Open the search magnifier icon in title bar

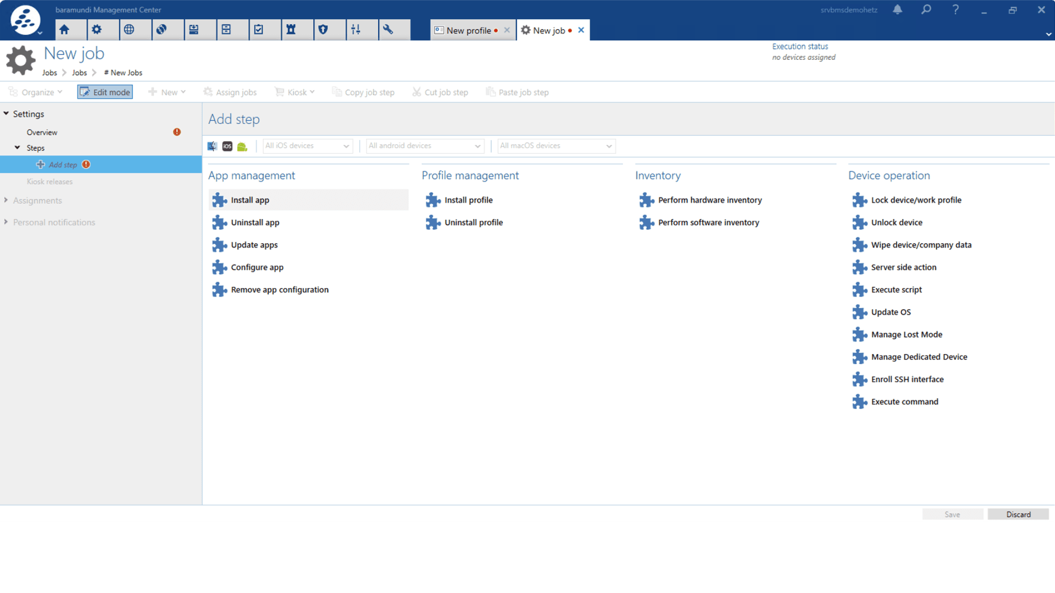(x=926, y=9)
